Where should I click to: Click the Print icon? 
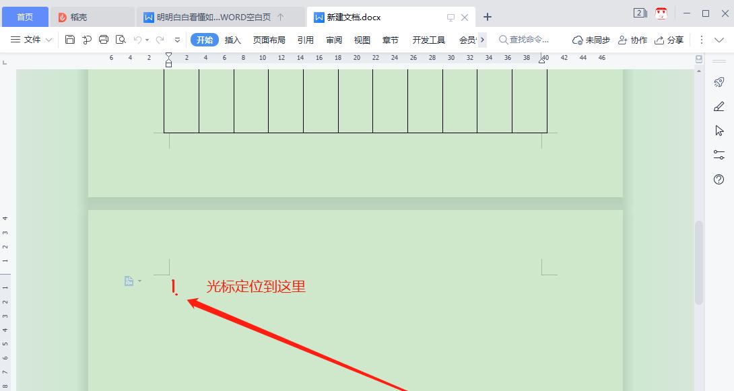click(104, 40)
